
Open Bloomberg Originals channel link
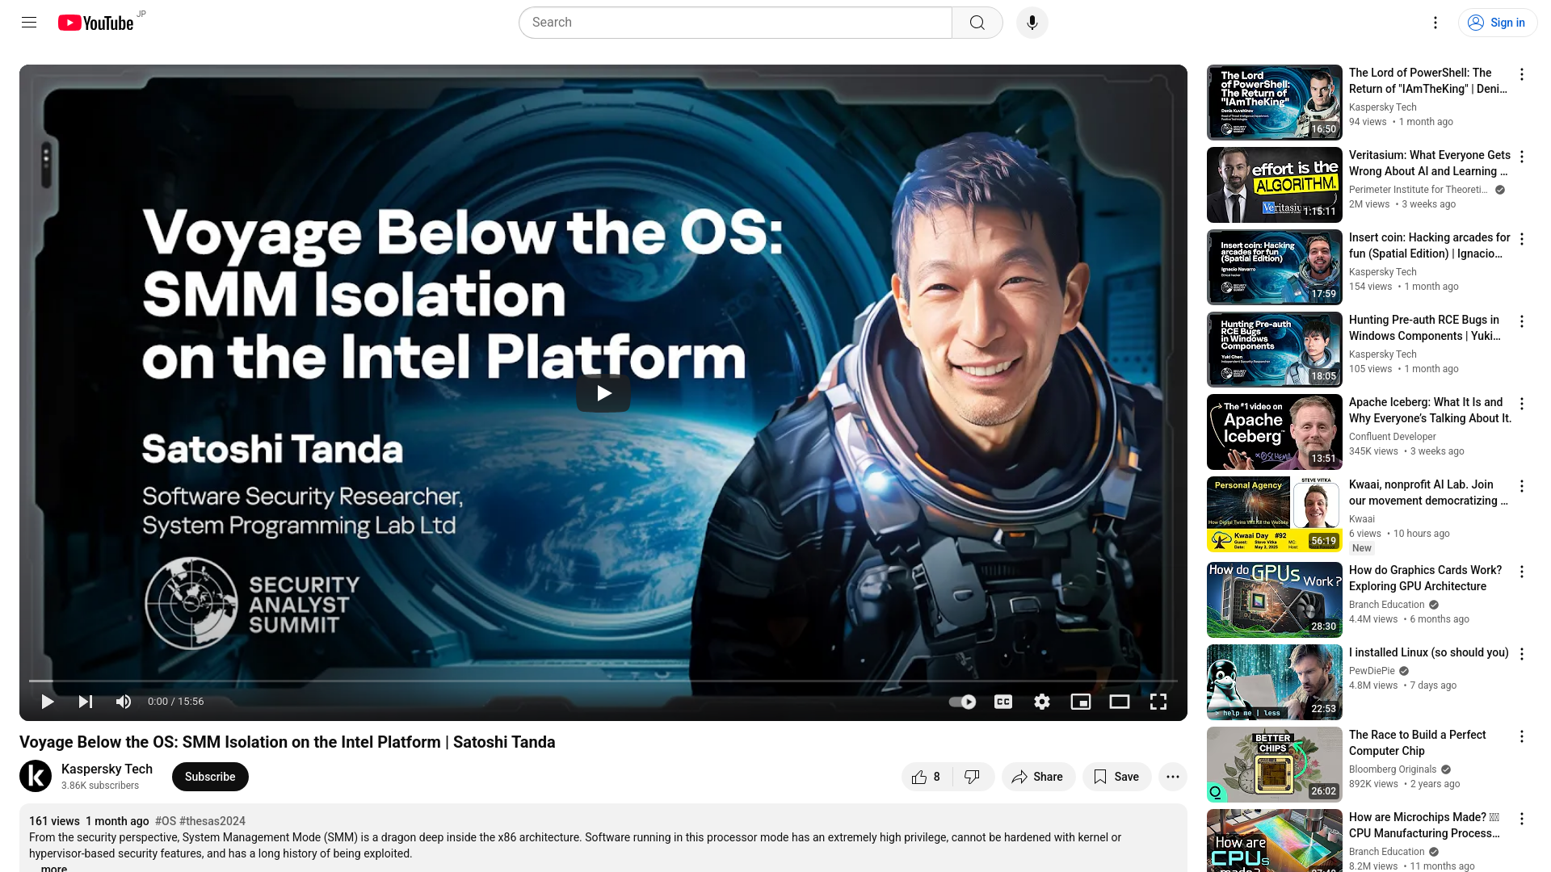click(1393, 769)
